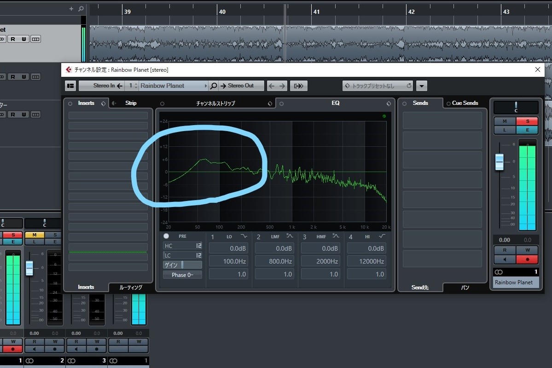Select band 1 LO low-shelf filter type icon
Image resolution: width=552 pixels, height=368 pixels.
pyautogui.click(x=244, y=236)
